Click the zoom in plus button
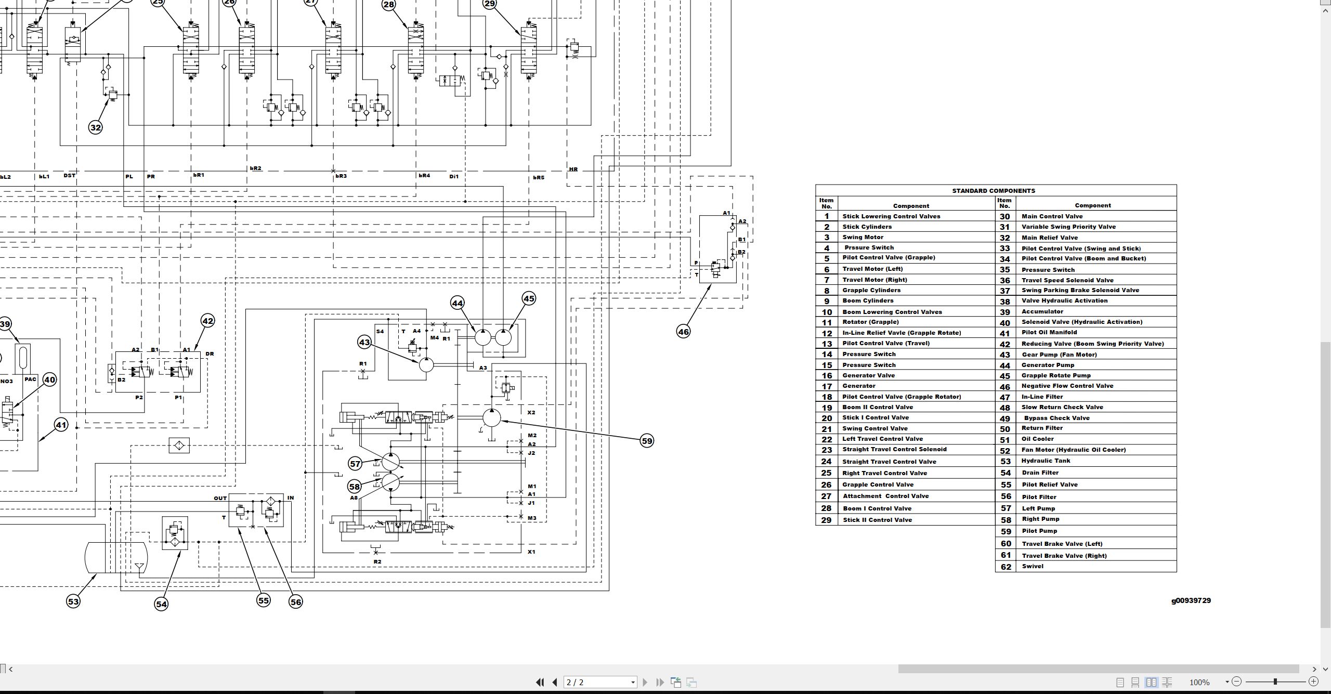Viewport: 1331px width, 694px height. [1314, 681]
